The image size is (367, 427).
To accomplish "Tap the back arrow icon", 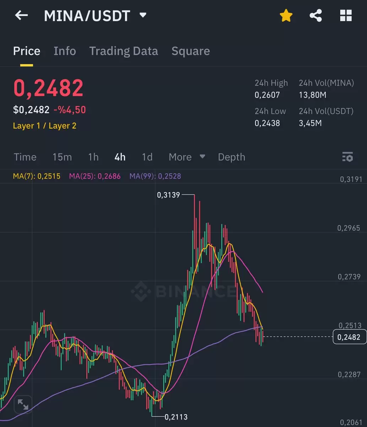I will (21, 15).
